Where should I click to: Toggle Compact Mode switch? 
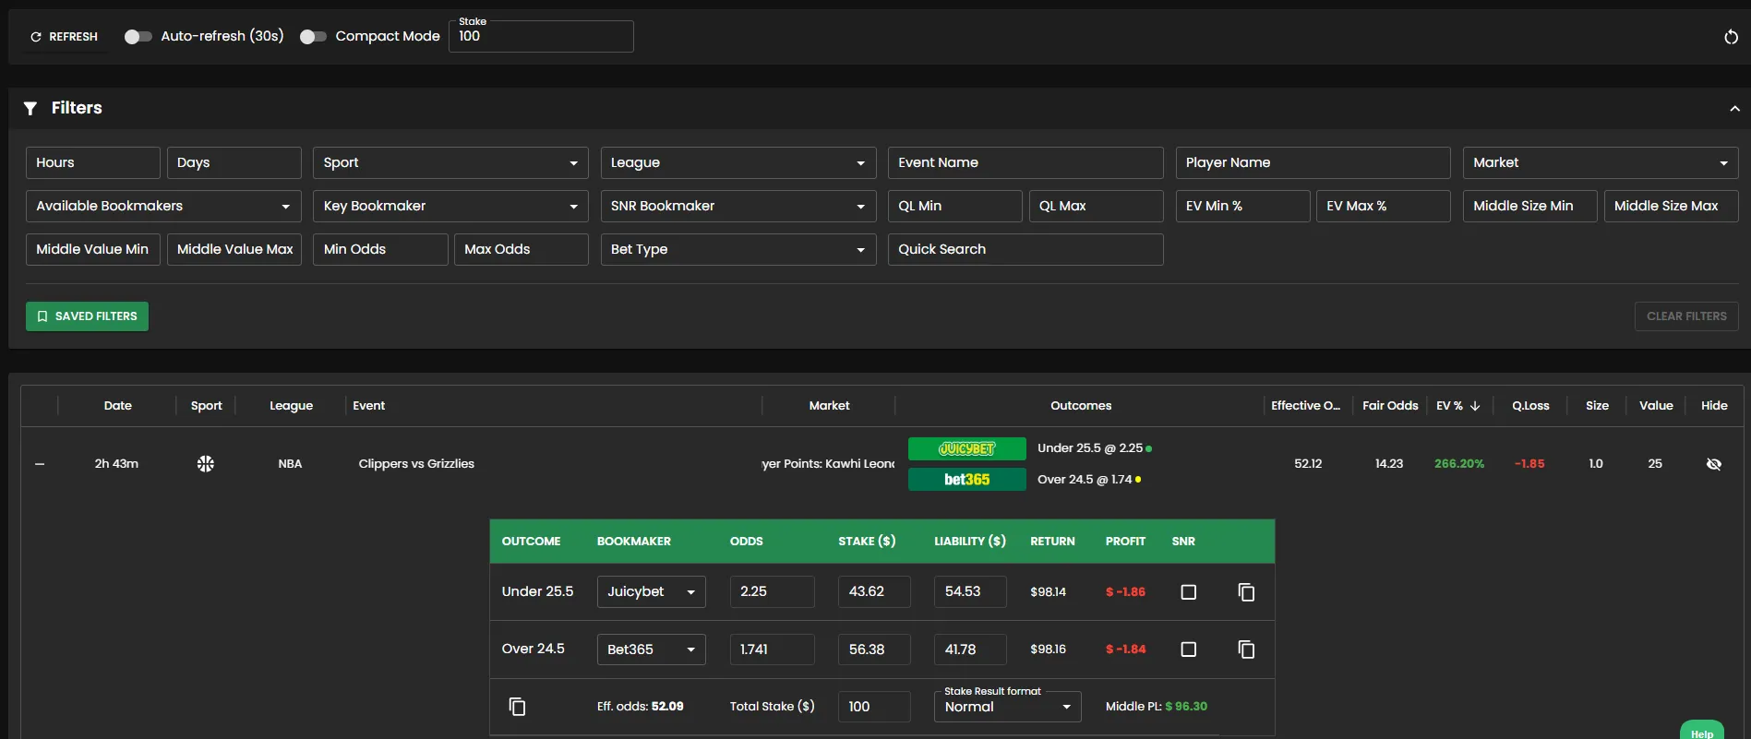(x=313, y=37)
